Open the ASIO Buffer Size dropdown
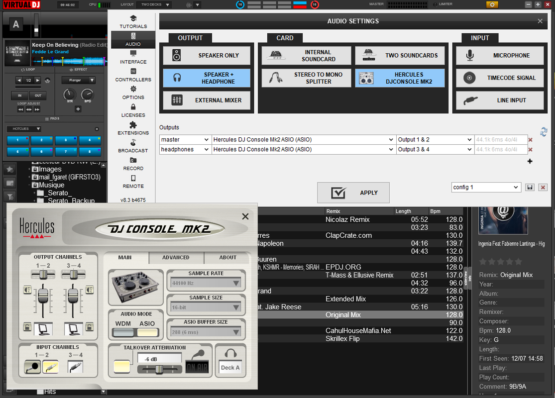The image size is (555, 398). click(x=206, y=332)
